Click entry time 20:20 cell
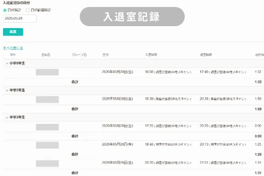 click(168, 162)
